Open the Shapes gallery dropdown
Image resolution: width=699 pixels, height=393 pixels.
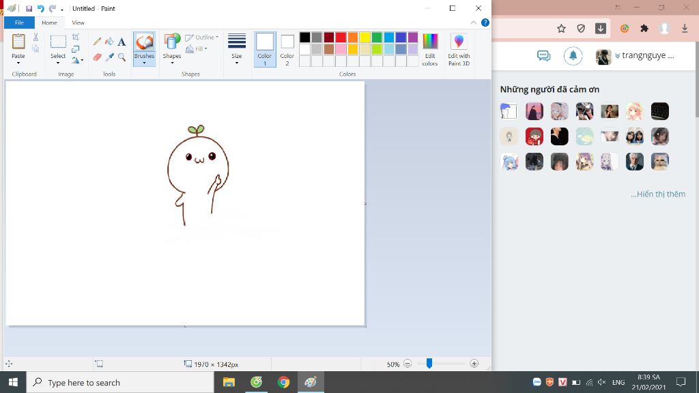(172, 63)
